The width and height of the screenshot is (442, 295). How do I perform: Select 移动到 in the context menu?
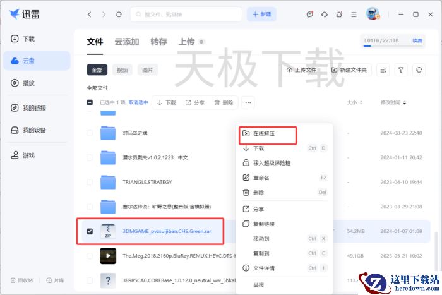pos(285,239)
